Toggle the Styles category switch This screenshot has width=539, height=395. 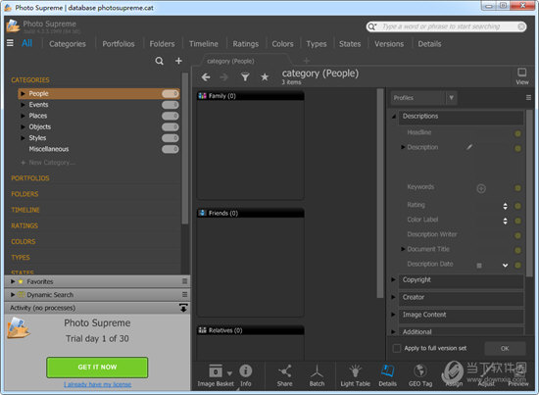coord(171,138)
